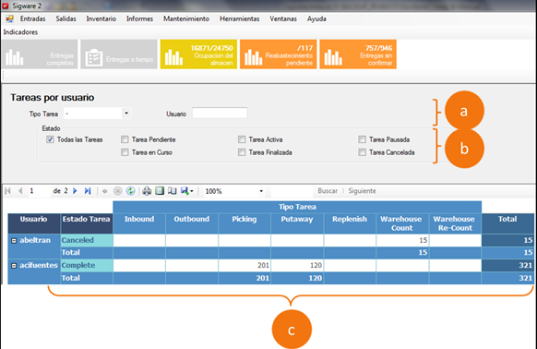Click the report search text field

tap(292, 191)
